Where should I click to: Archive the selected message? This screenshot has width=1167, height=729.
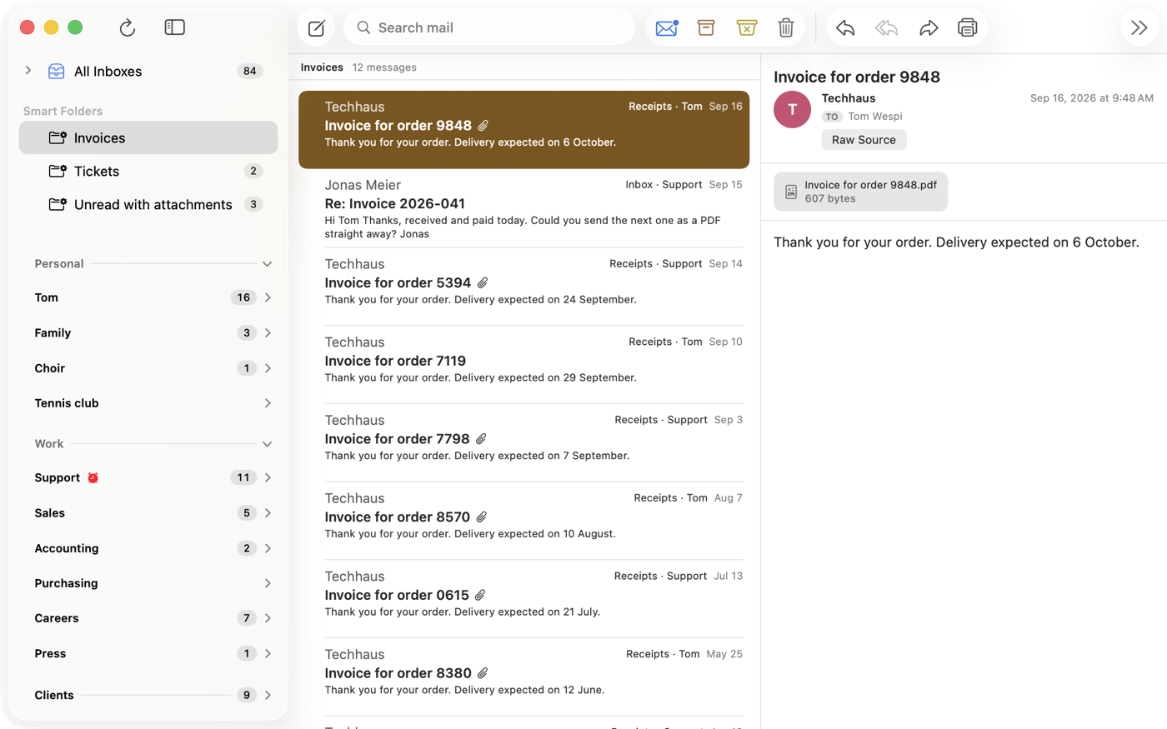(706, 27)
